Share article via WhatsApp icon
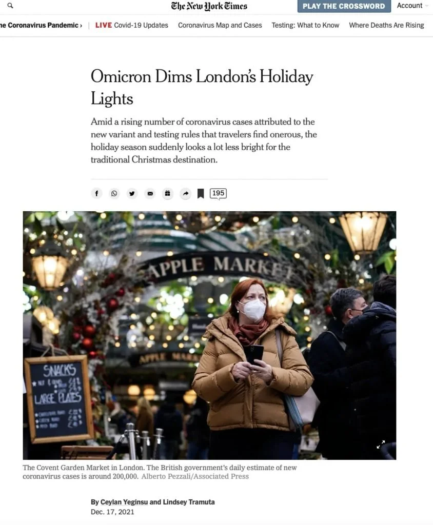Image resolution: width=433 pixels, height=525 pixels. tap(114, 193)
